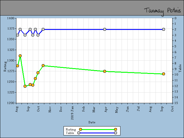This screenshot has width=184, height=138.
Task: Click the Date axis title
Action: (92, 122)
